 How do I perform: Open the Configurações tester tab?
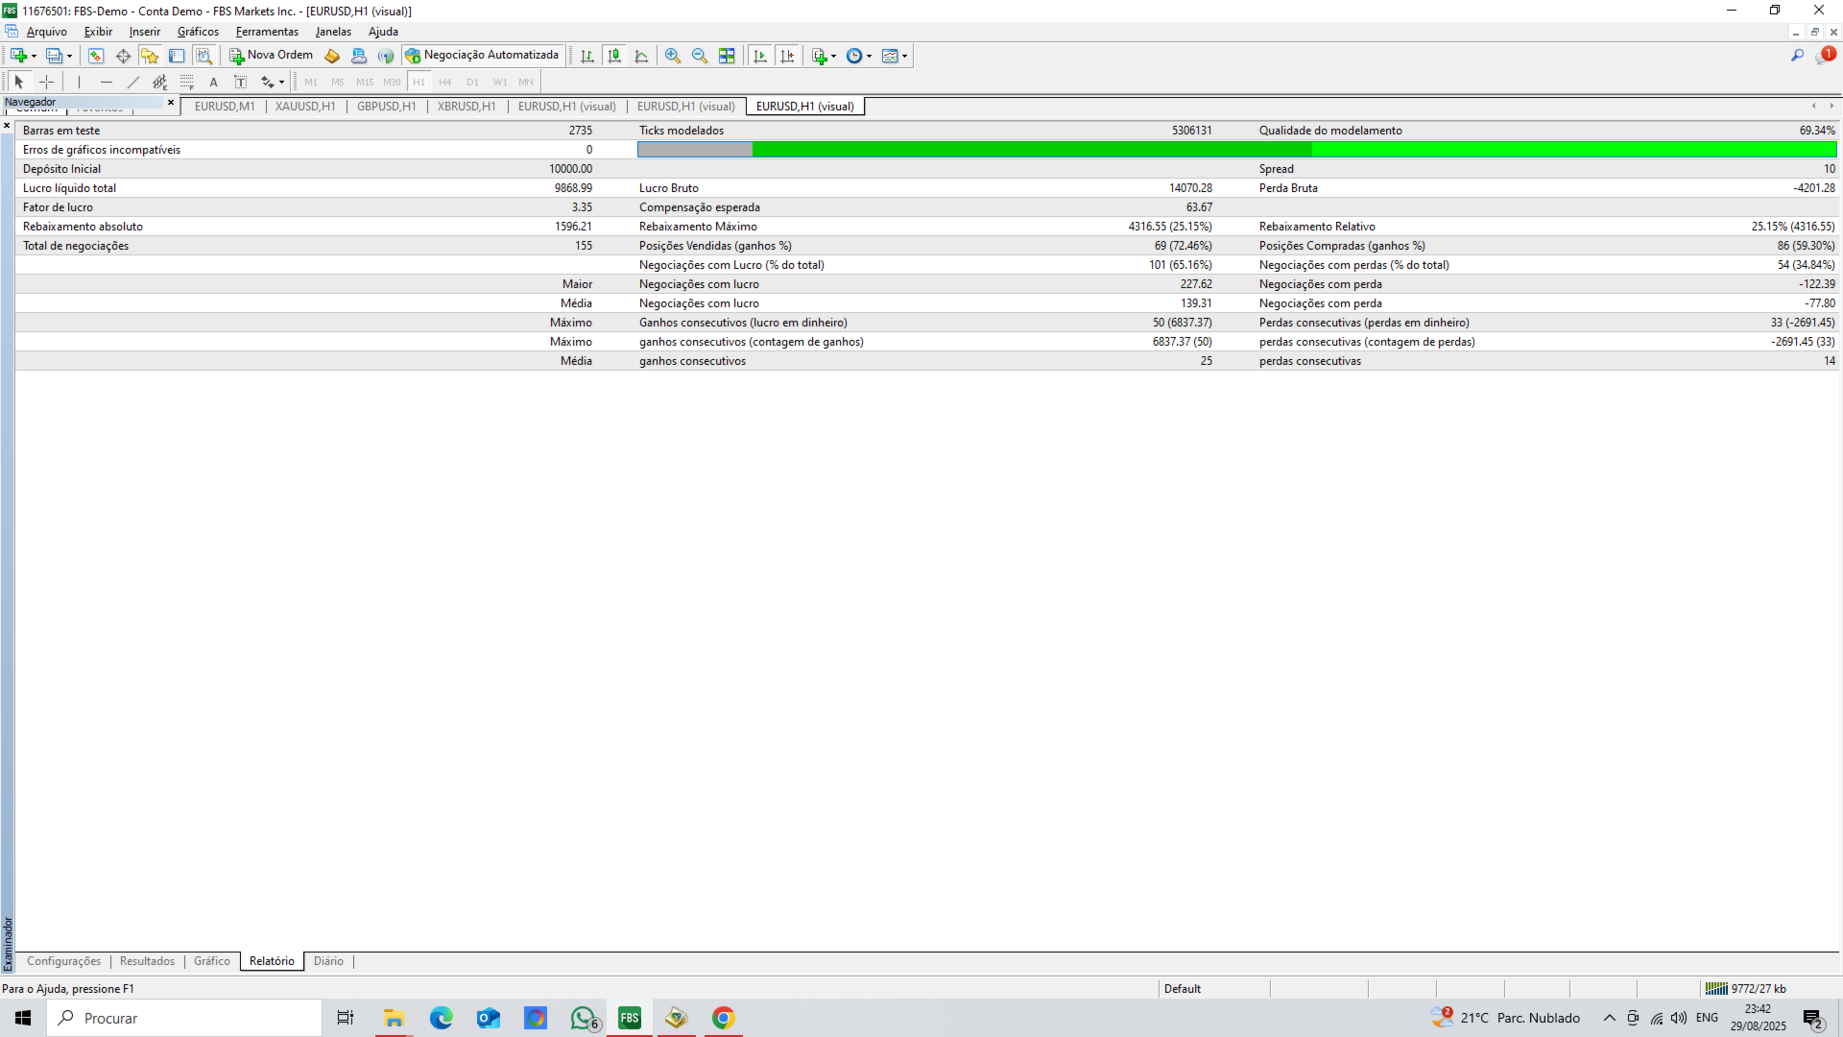pos(63,961)
